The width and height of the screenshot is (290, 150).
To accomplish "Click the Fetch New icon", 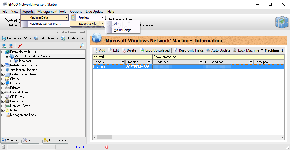I will [x=36, y=38].
